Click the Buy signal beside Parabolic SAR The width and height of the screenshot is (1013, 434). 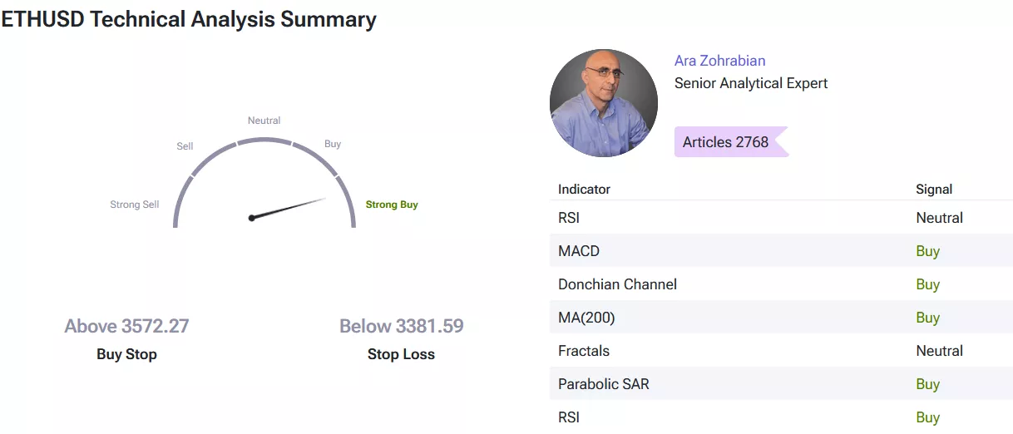coord(927,384)
